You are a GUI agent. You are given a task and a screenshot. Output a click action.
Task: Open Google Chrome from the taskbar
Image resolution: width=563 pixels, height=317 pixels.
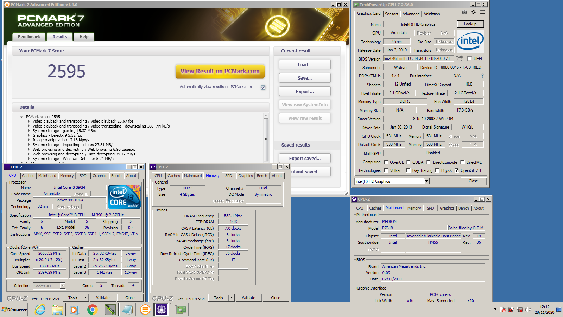click(92, 310)
